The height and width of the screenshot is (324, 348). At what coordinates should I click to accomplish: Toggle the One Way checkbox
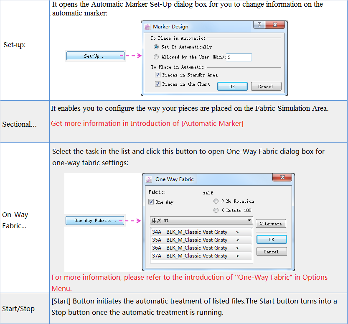(x=151, y=202)
